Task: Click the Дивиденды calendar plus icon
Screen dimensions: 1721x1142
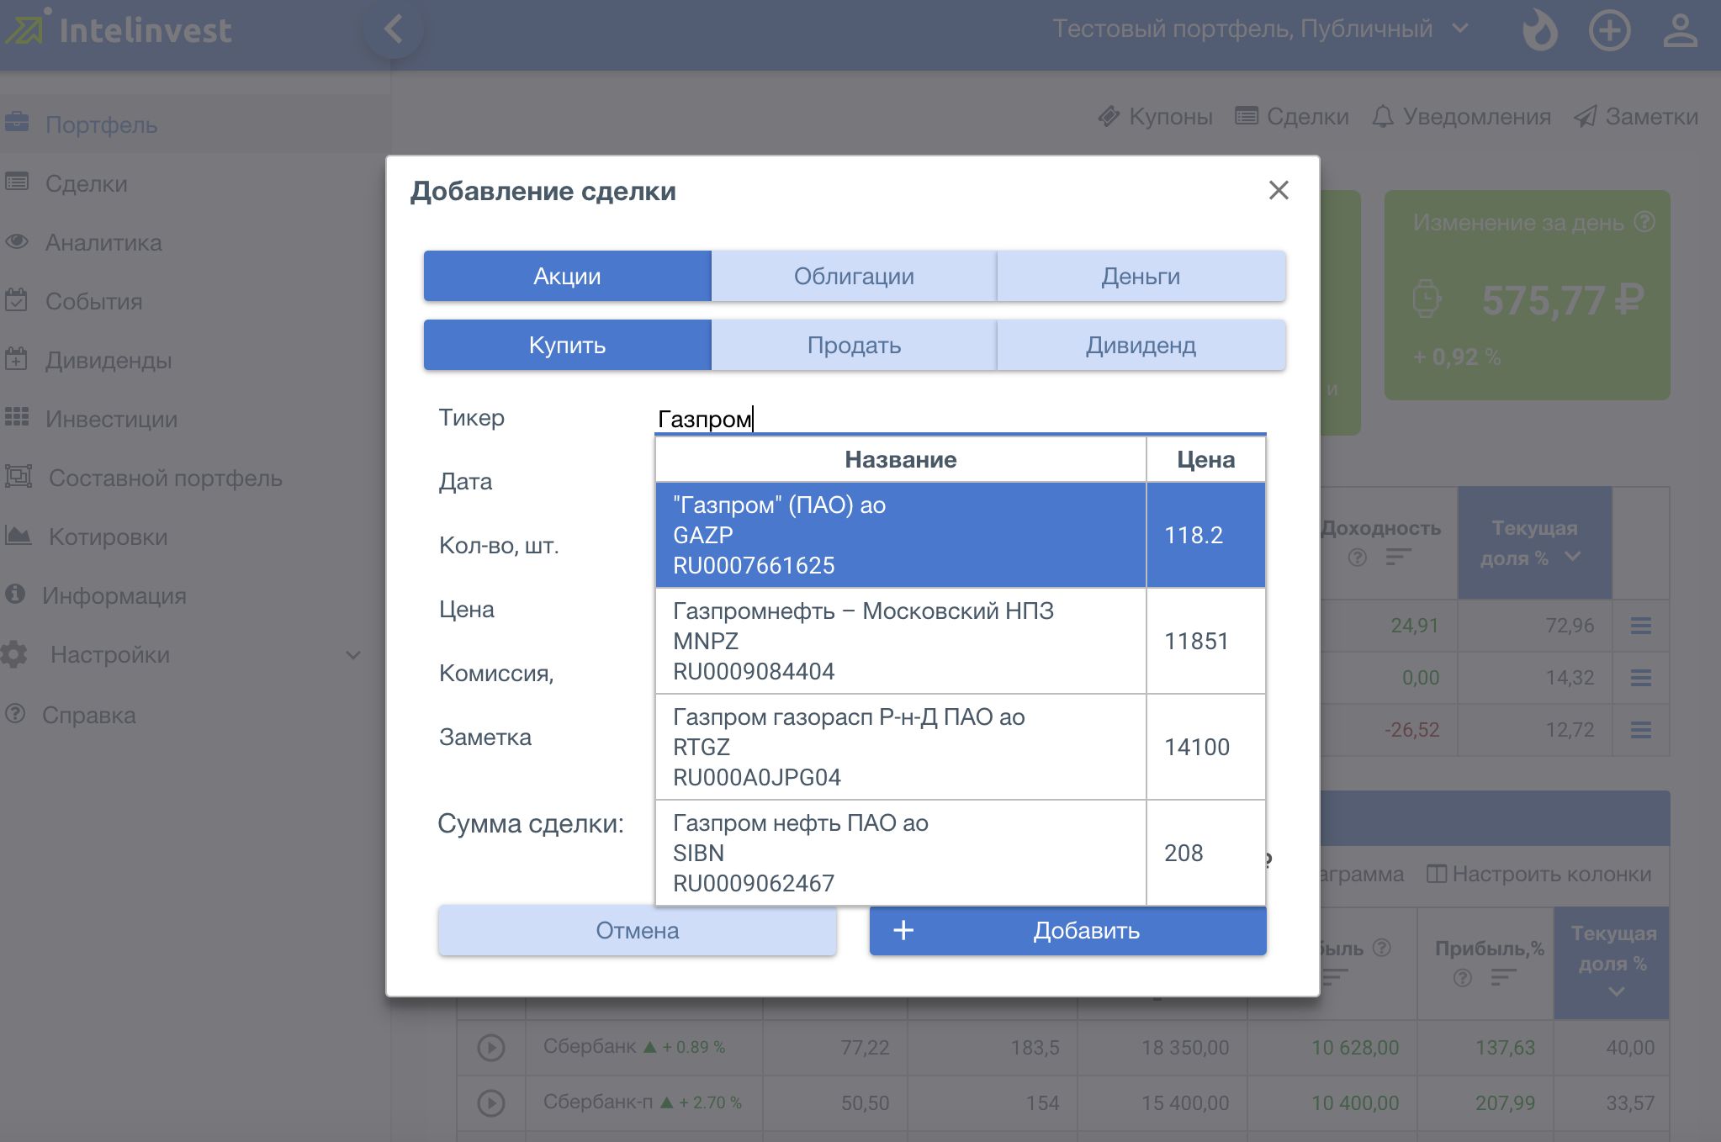Action: (x=17, y=359)
